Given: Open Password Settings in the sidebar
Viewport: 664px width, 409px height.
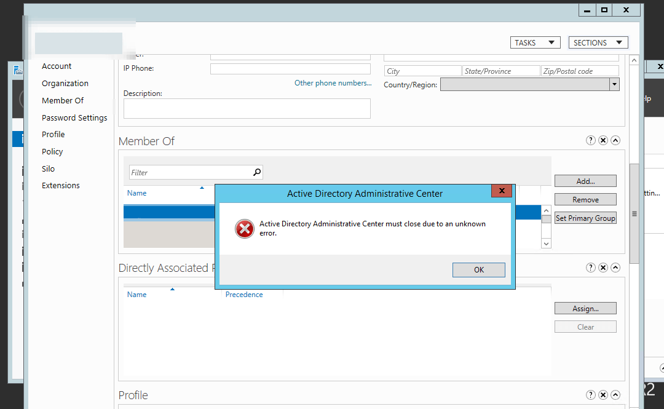Looking at the screenshot, I should click(74, 118).
